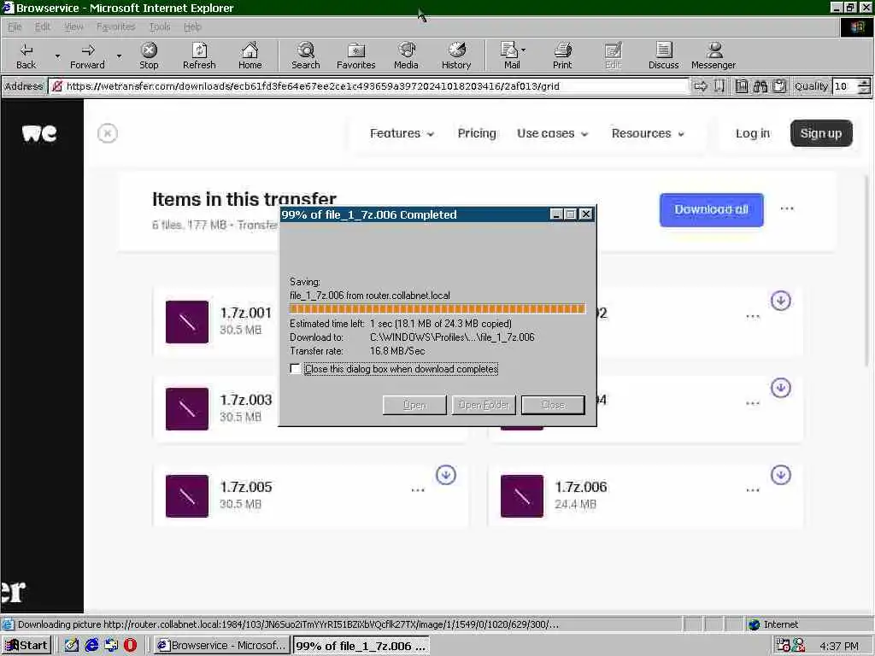Click the binoculars find icon
The width and height of the screenshot is (875, 656).
[x=760, y=86]
